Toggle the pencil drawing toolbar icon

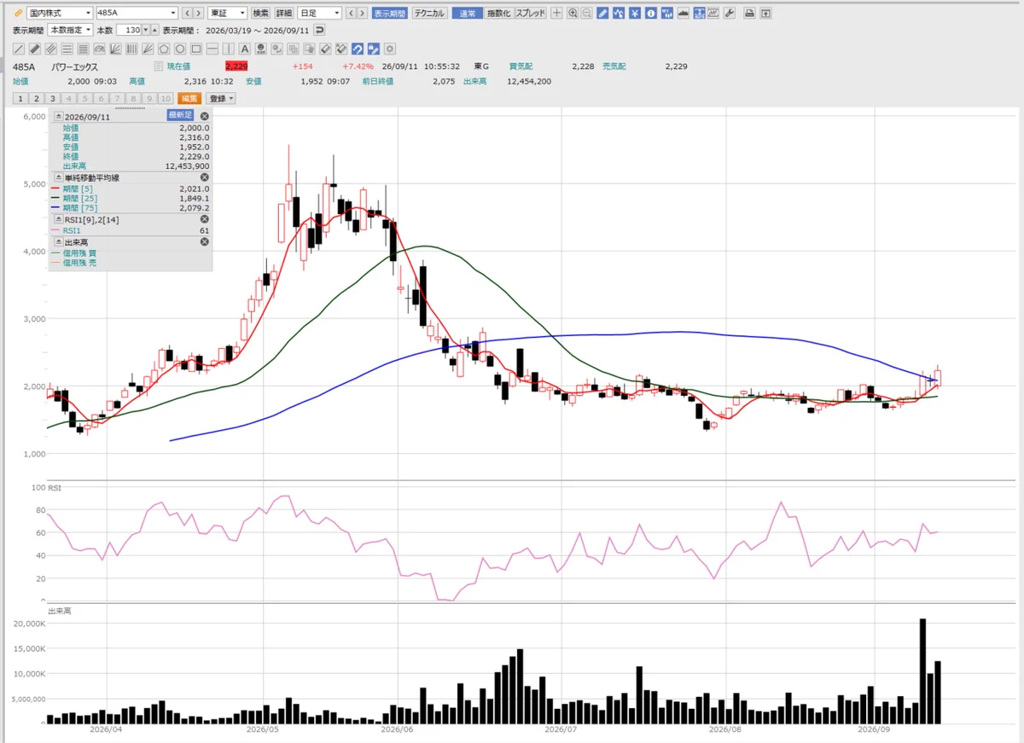point(602,14)
